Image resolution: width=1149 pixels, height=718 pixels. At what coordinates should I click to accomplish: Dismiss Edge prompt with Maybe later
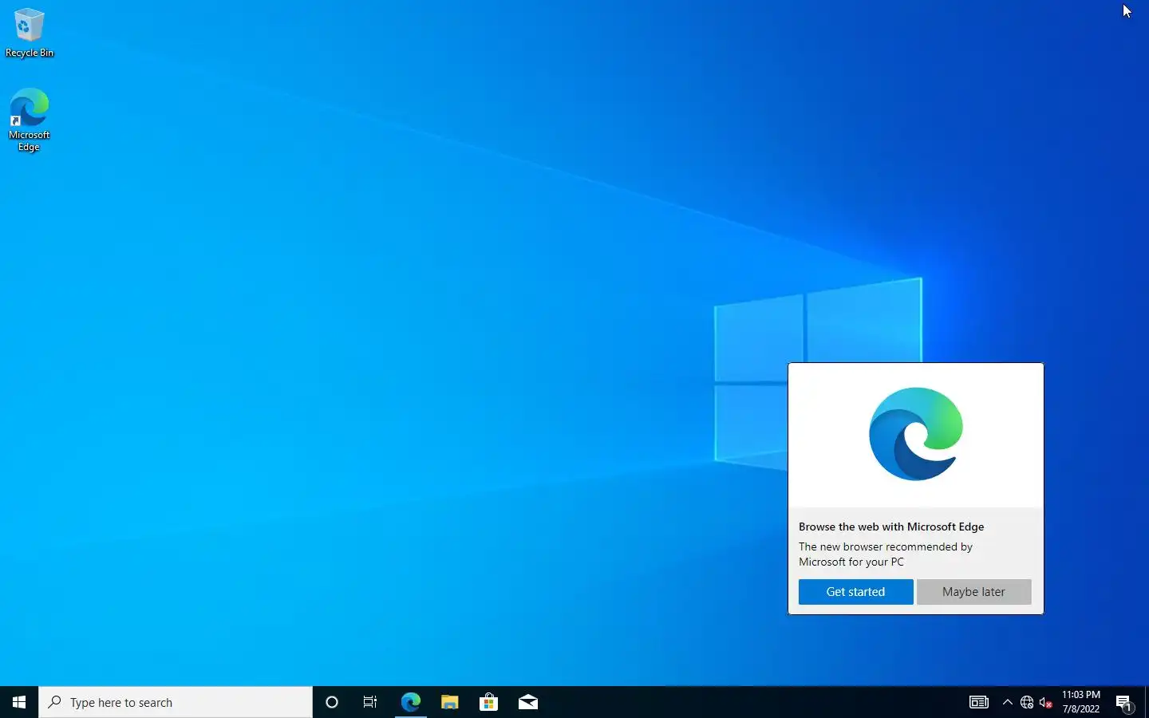click(973, 592)
